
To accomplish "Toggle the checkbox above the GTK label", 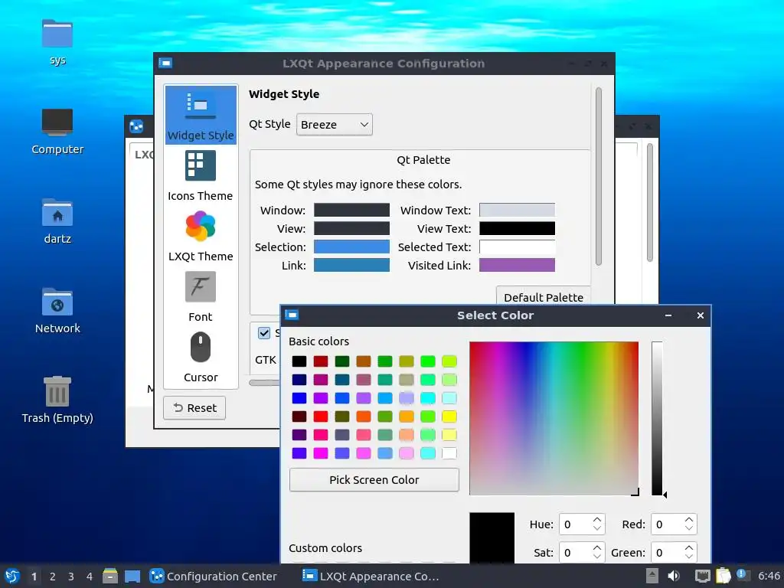I will tap(264, 333).
